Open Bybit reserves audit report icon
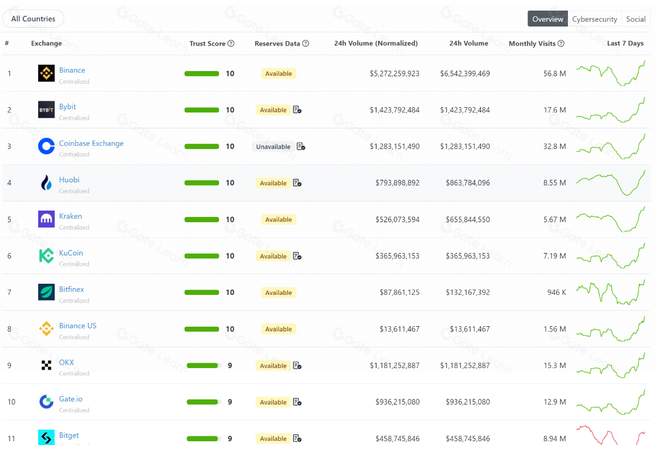The height and width of the screenshot is (454, 657). click(x=297, y=110)
